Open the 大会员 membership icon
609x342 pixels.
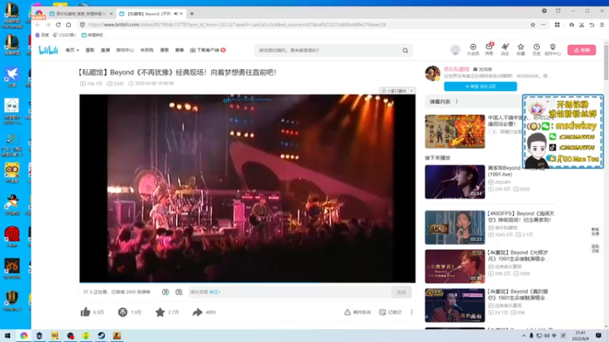click(x=473, y=49)
